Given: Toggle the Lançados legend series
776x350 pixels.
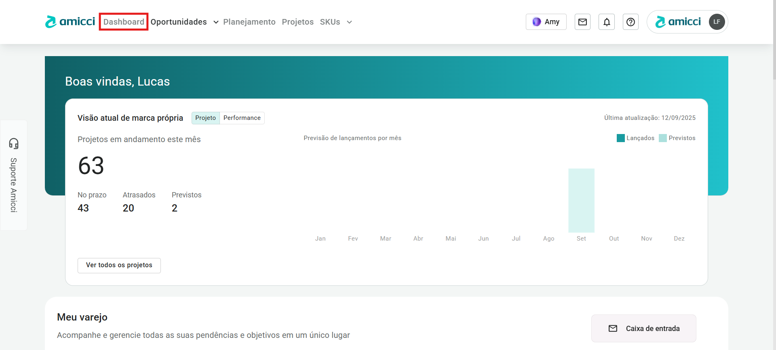Looking at the screenshot, I should [x=636, y=138].
